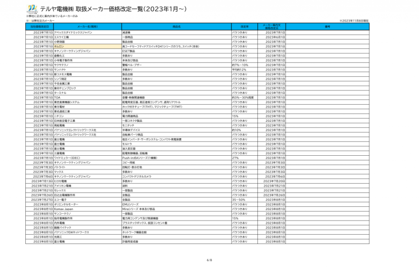This screenshot has height=273, width=419.
Task: Click the 千住金属工業 maker cell
Action: click(88, 83)
